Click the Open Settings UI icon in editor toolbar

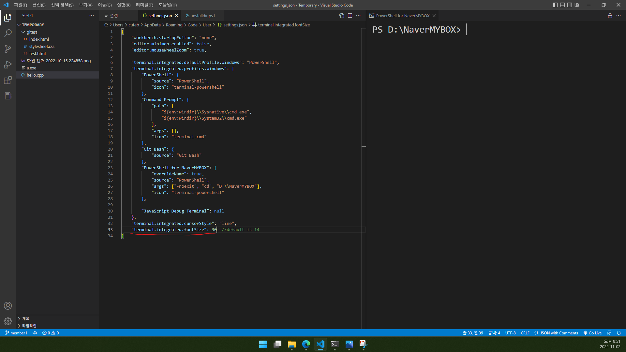point(342,16)
